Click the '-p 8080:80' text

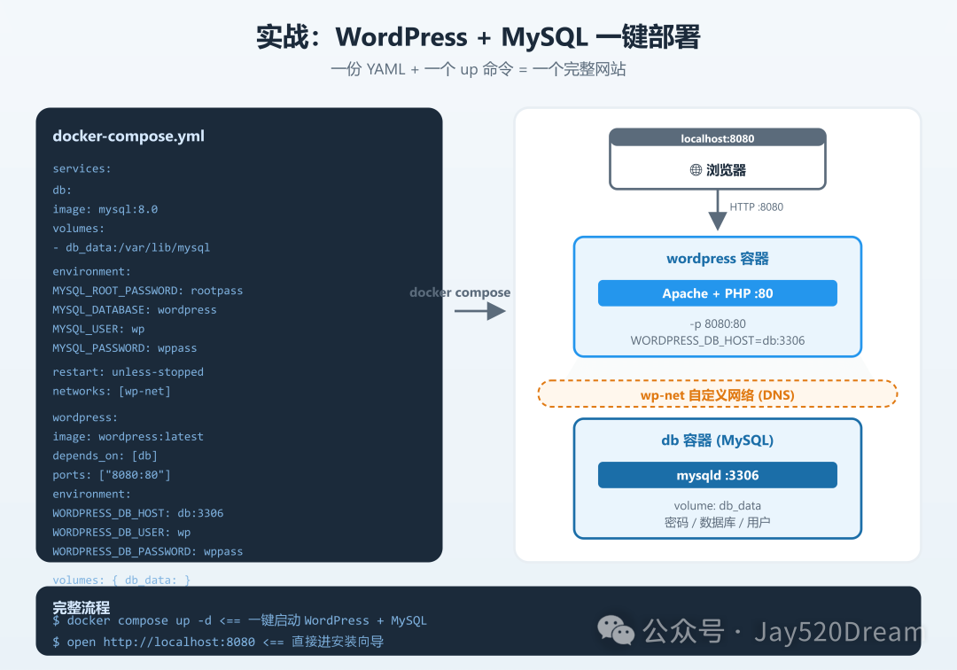[717, 323]
